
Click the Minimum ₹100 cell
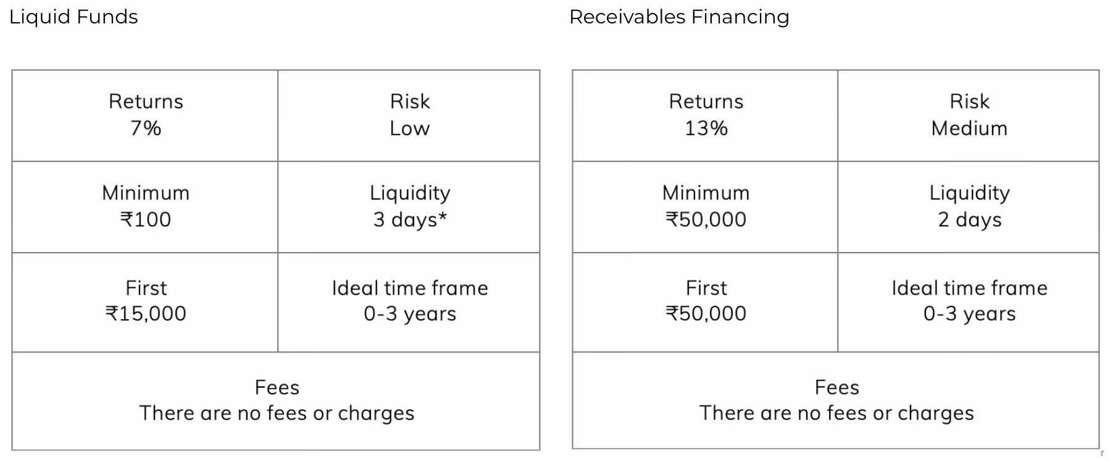click(145, 207)
